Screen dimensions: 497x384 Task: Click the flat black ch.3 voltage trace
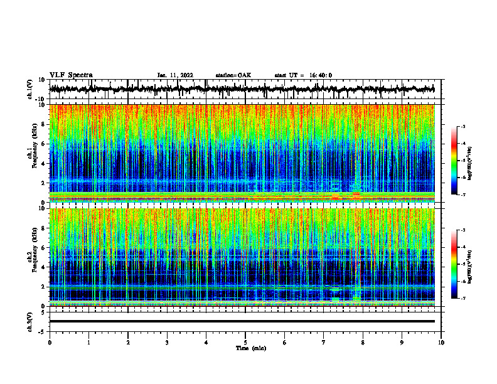[x=242, y=321]
